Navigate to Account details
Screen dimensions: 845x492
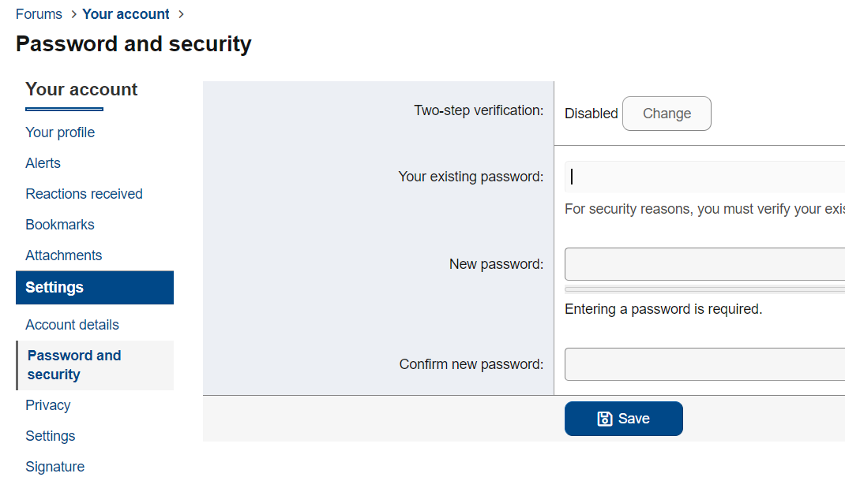click(x=72, y=325)
